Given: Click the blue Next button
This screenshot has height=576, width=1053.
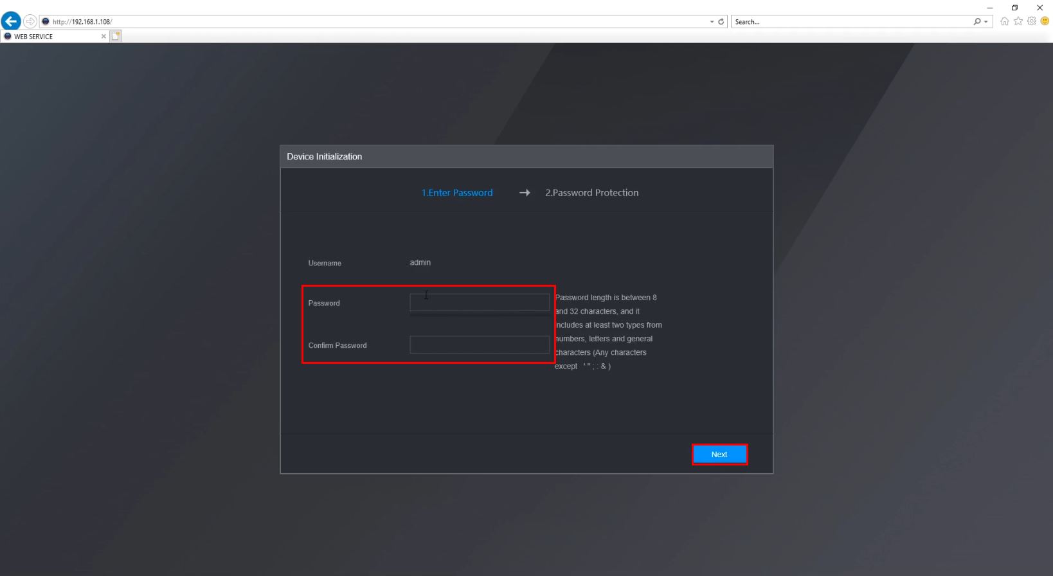Looking at the screenshot, I should 719,455.
